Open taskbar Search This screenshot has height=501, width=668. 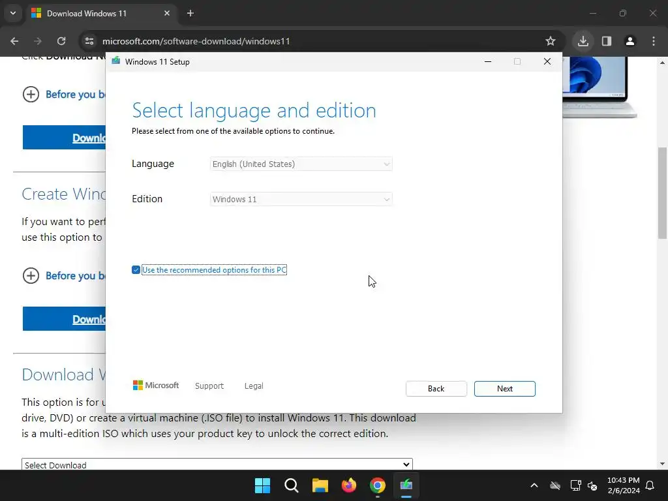(x=292, y=485)
